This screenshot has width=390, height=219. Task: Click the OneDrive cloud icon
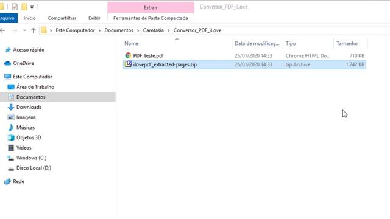8,63
